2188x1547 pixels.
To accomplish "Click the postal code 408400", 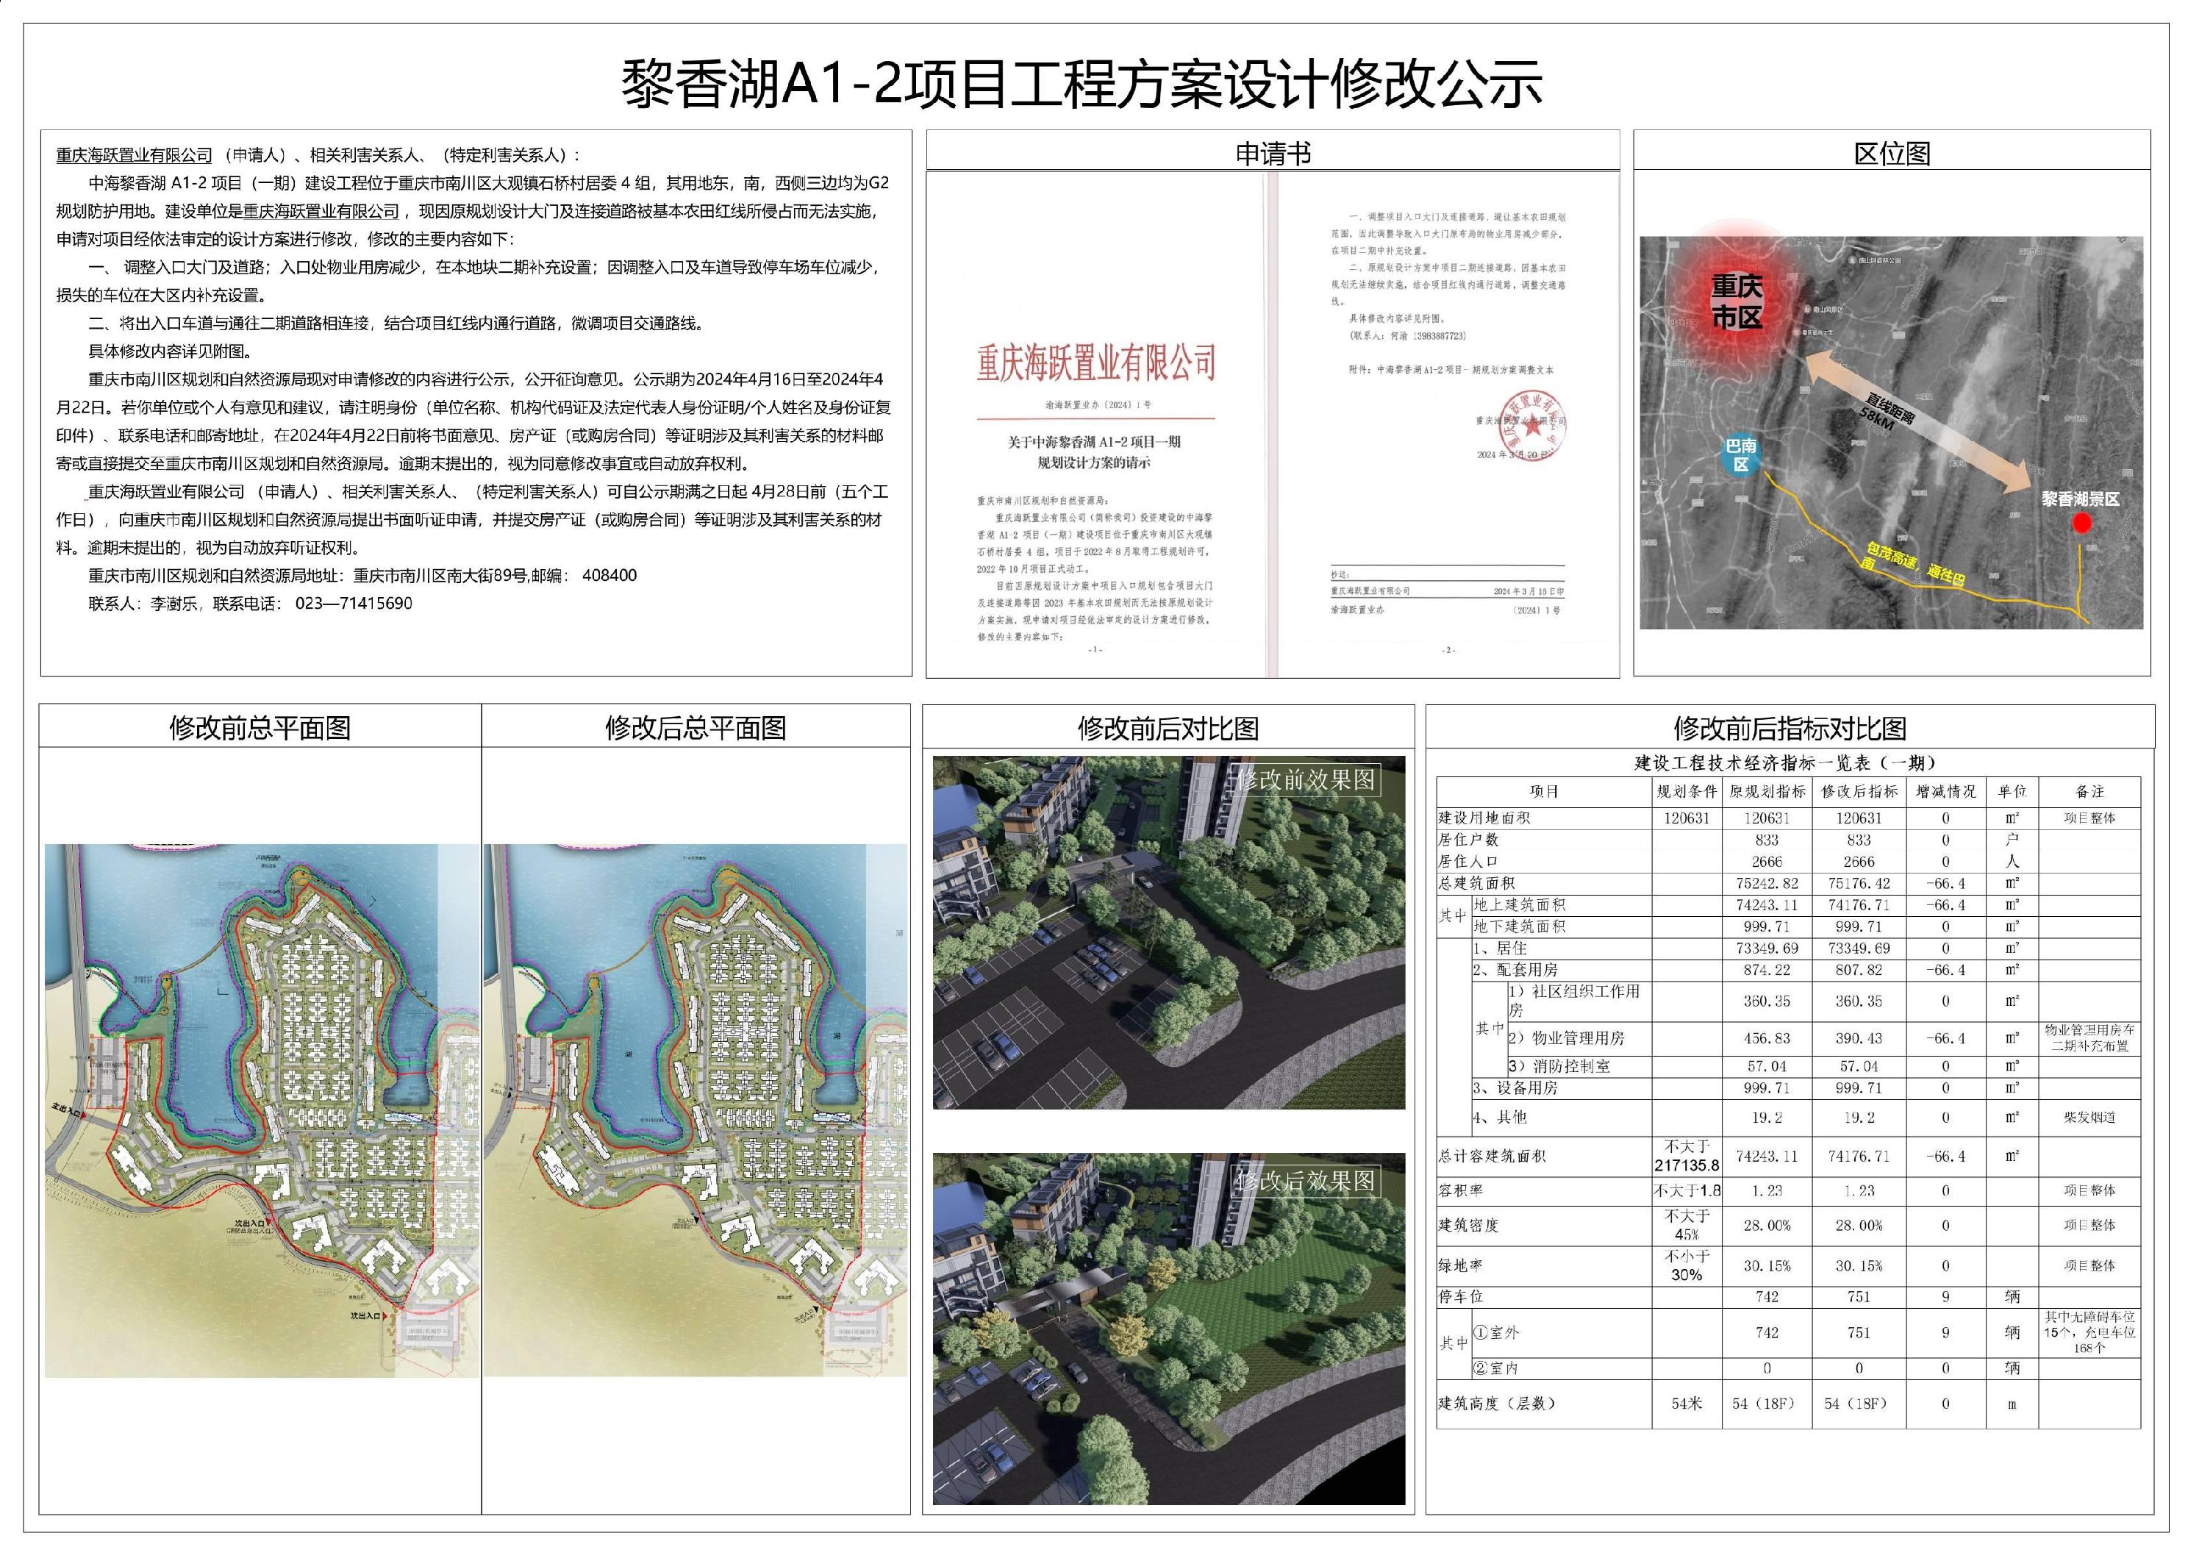I will click(x=609, y=576).
